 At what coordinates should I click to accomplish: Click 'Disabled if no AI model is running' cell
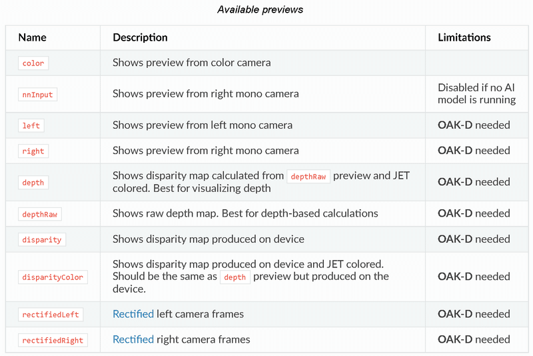tap(476, 93)
